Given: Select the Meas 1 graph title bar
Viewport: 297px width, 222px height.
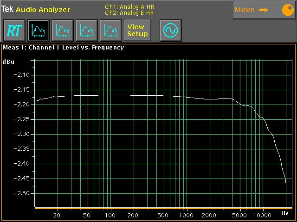Looking at the screenshot, I should pos(63,47).
